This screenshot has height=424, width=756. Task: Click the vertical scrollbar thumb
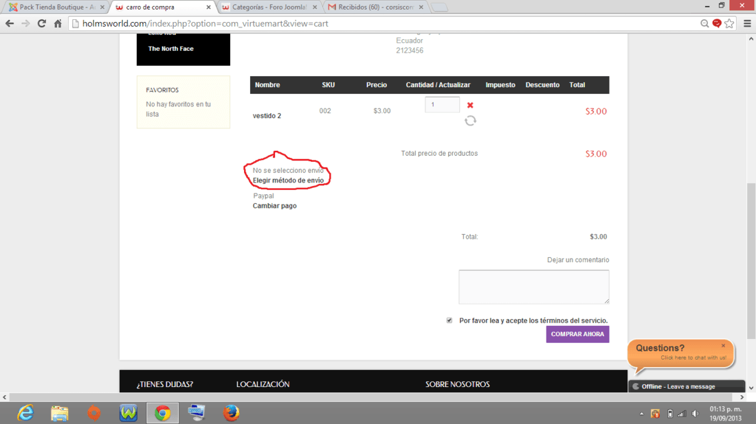(x=751, y=260)
